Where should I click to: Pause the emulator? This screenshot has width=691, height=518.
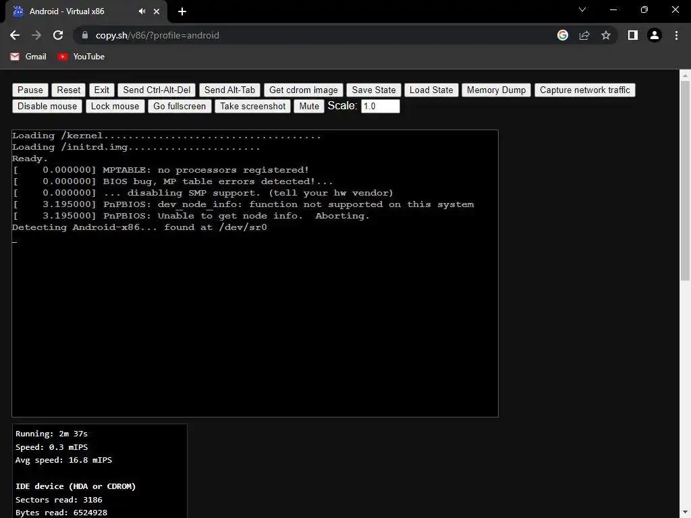coord(30,90)
